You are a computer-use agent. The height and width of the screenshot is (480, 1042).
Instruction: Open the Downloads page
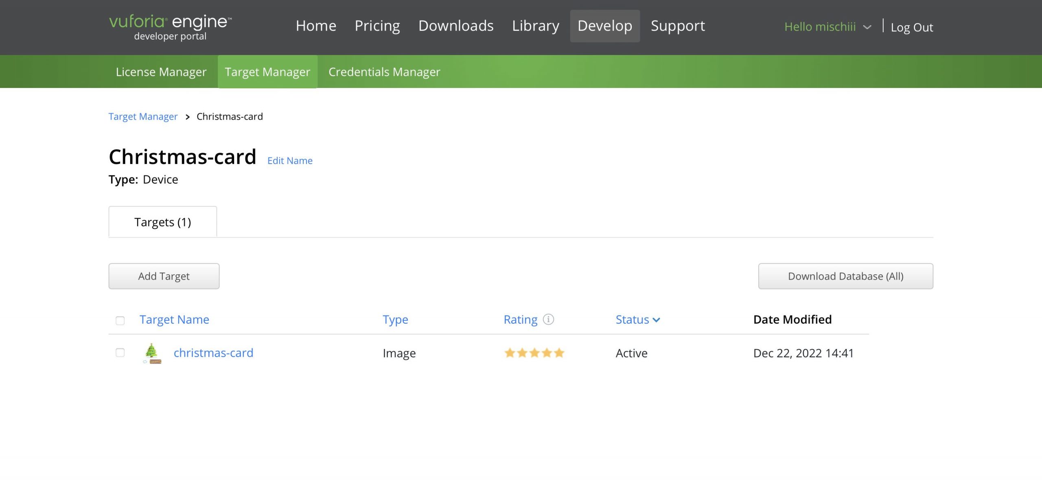tap(456, 26)
